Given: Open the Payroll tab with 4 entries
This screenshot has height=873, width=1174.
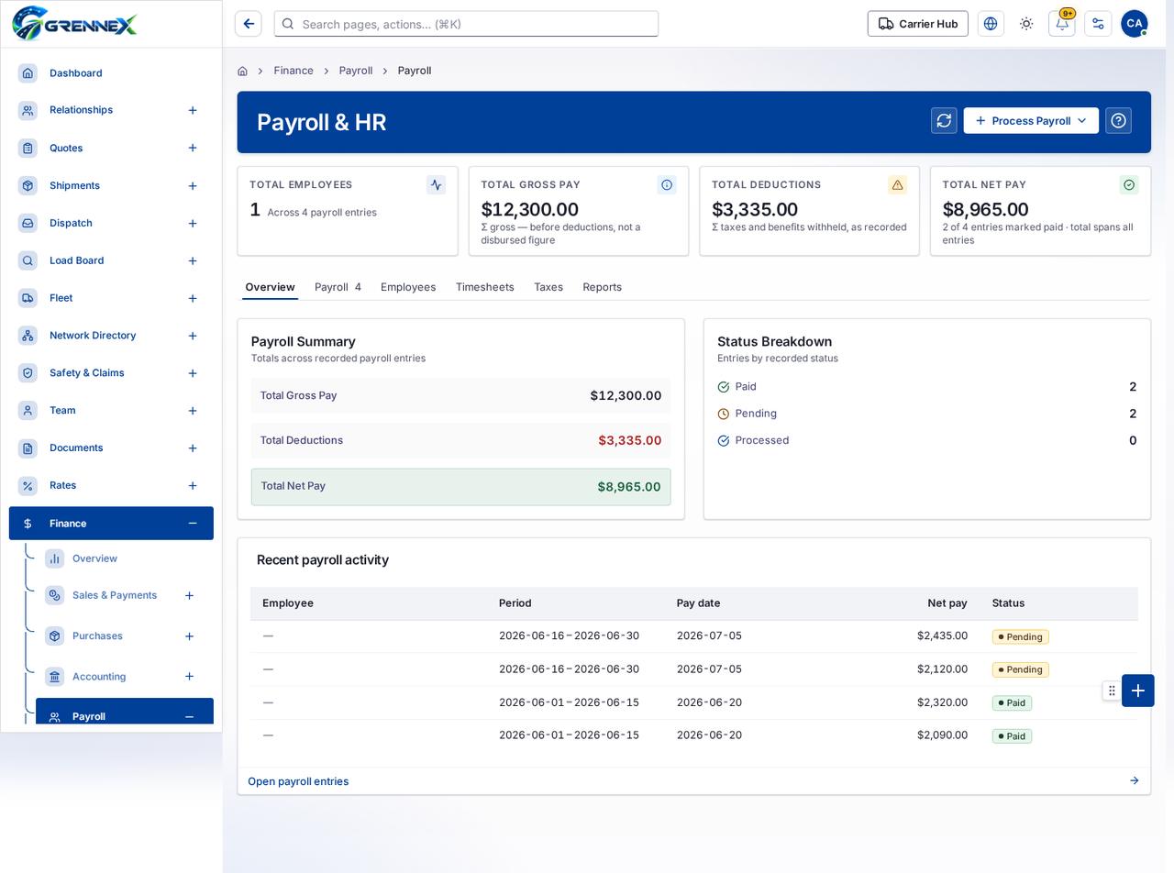Looking at the screenshot, I should [338, 287].
